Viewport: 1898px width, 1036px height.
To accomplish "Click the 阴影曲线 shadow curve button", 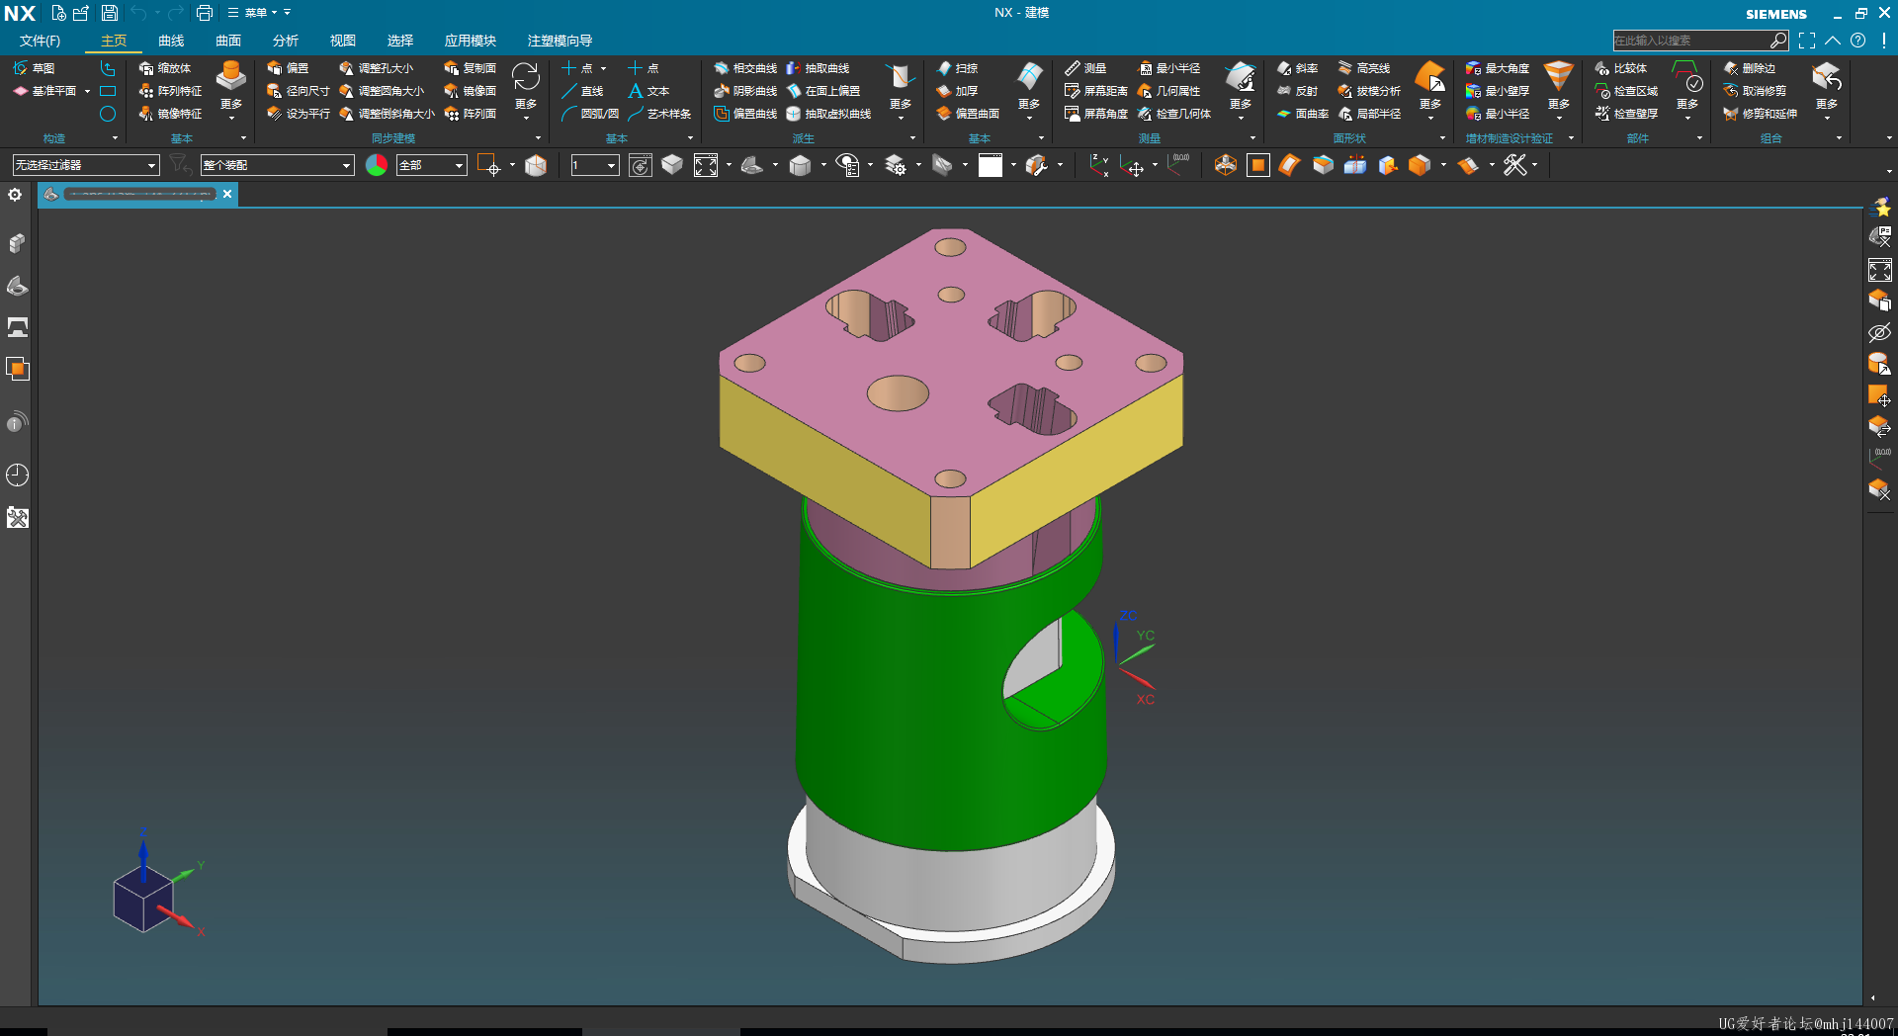I will tap(745, 91).
